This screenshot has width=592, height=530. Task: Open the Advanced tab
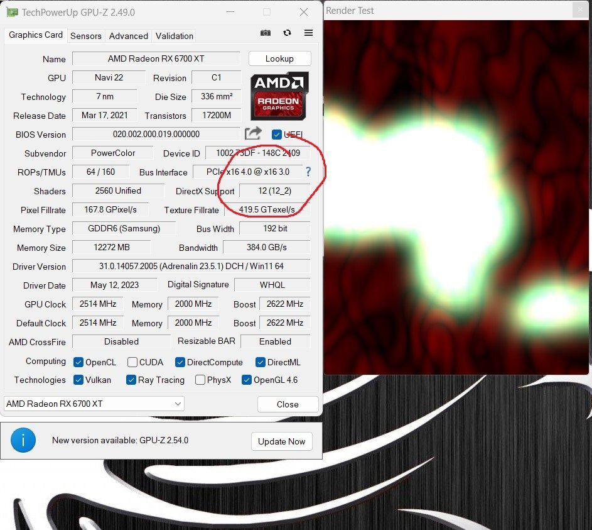click(x=128, y=36)
